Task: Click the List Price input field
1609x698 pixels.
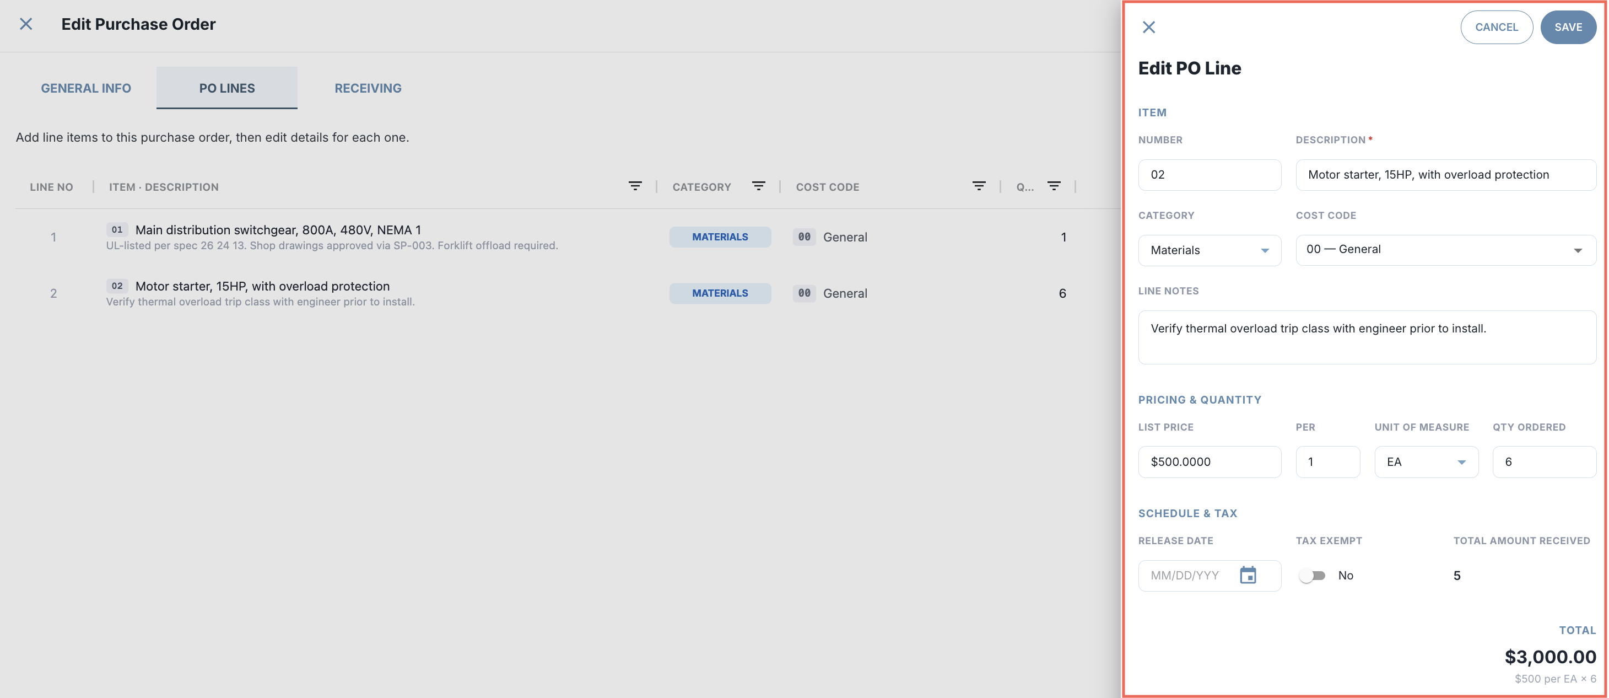Action: point(1210,462)
